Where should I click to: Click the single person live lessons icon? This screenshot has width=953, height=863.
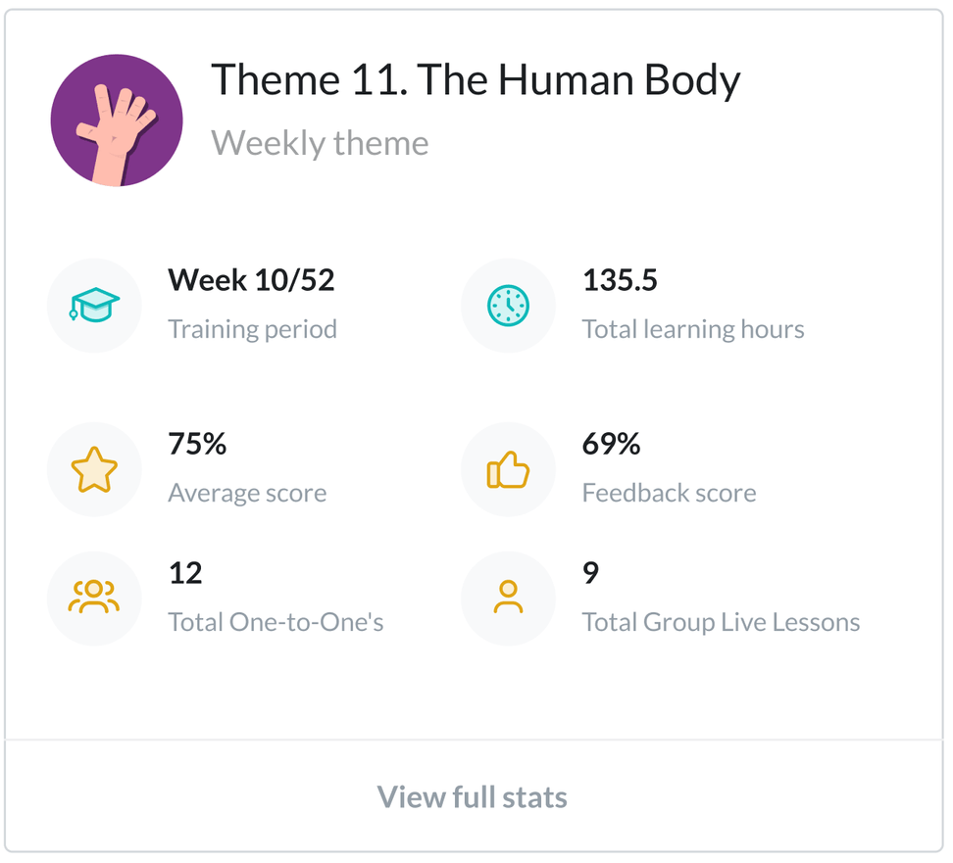(508, 598)
